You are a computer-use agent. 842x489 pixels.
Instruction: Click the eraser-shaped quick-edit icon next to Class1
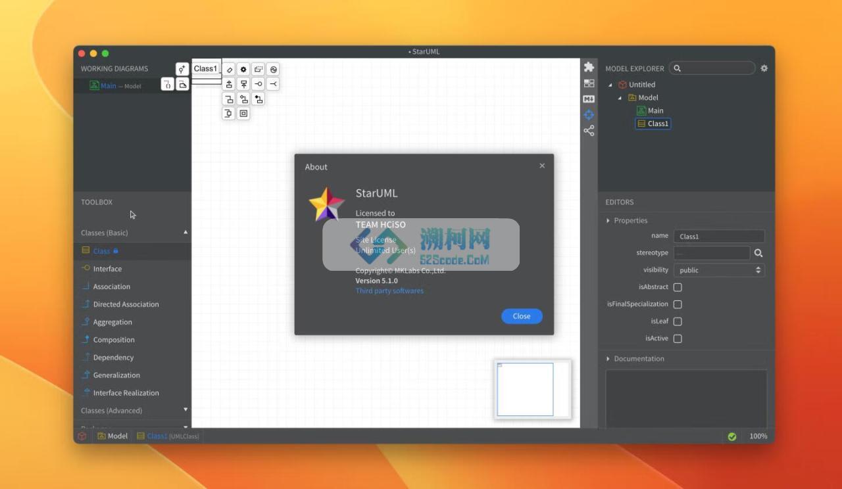click(x=229, y=69)
